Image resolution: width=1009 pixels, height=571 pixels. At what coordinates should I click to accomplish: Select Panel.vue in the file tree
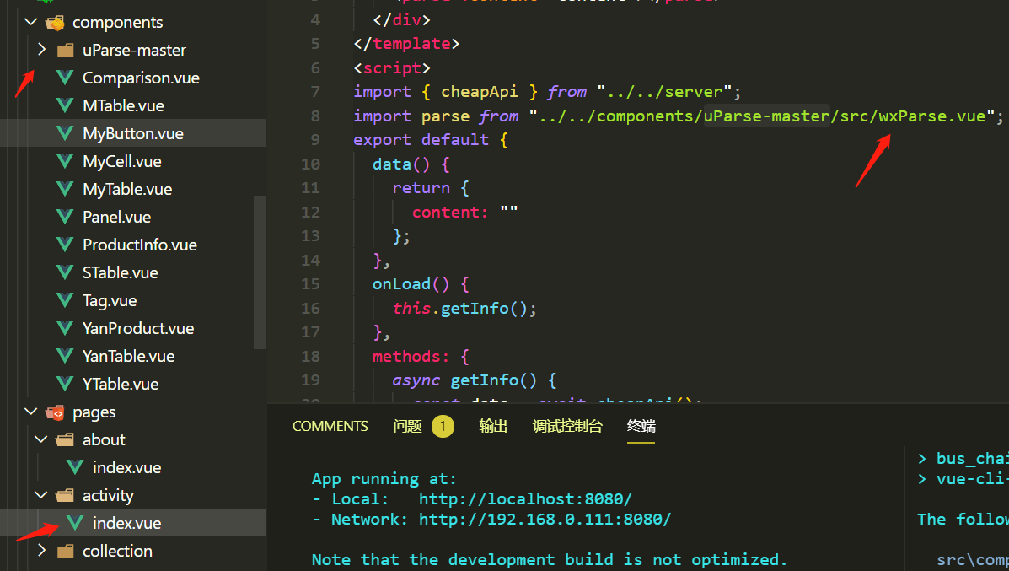click(x=114, y=216)
